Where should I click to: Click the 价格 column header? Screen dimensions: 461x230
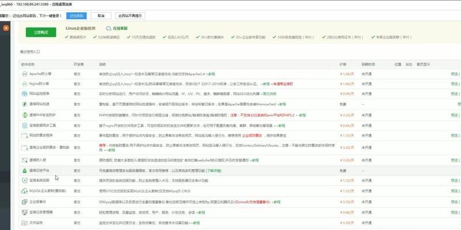[343, 64]
